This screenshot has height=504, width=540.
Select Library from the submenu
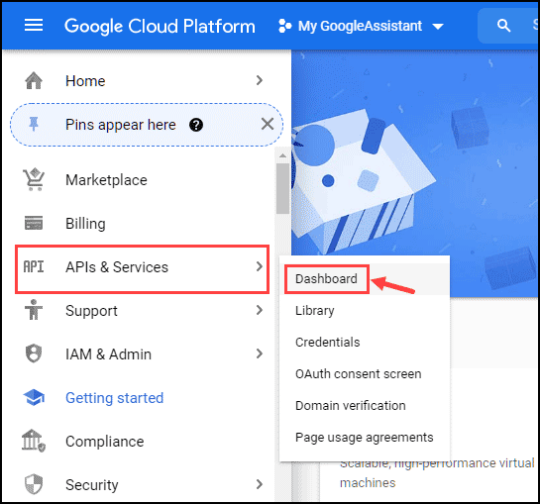pos(365,311)
